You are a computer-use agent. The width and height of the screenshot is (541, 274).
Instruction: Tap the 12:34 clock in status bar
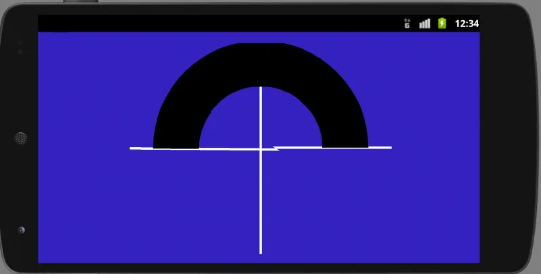point(467,24)
